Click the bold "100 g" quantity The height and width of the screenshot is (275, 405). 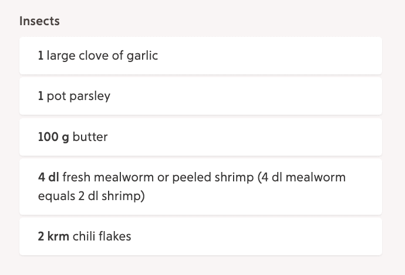tap(53, 137)
